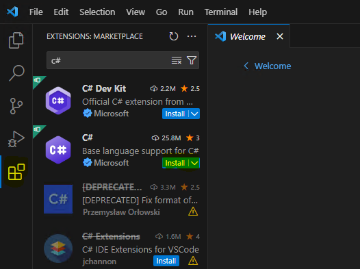This screenshot has width=360, height=269.
Task: Refresh the extensions marketplace list
Action: (174, 36)
